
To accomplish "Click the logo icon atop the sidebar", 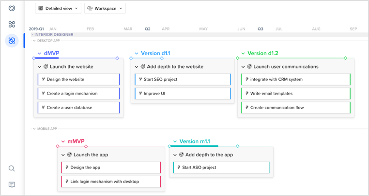I will [x=12, y=8].
